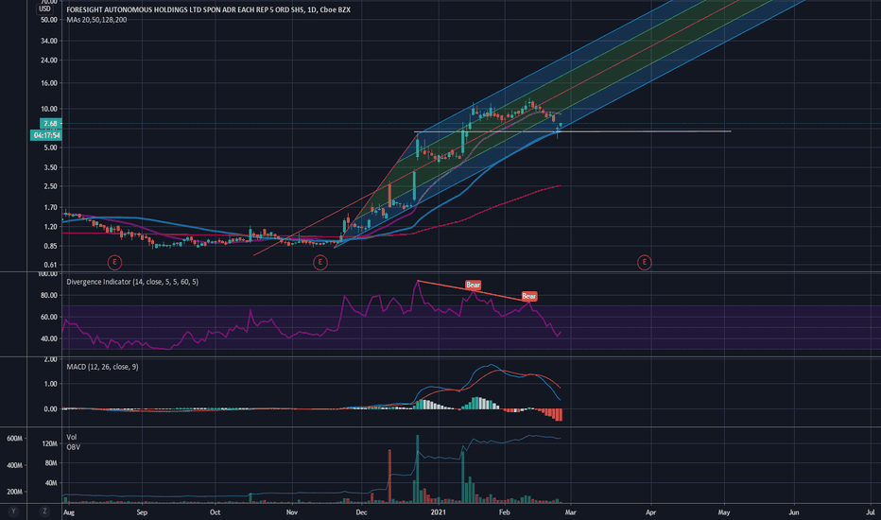Click the 1.00 MACD scale label
881x520 pixels.
click(x=50, y=384)
